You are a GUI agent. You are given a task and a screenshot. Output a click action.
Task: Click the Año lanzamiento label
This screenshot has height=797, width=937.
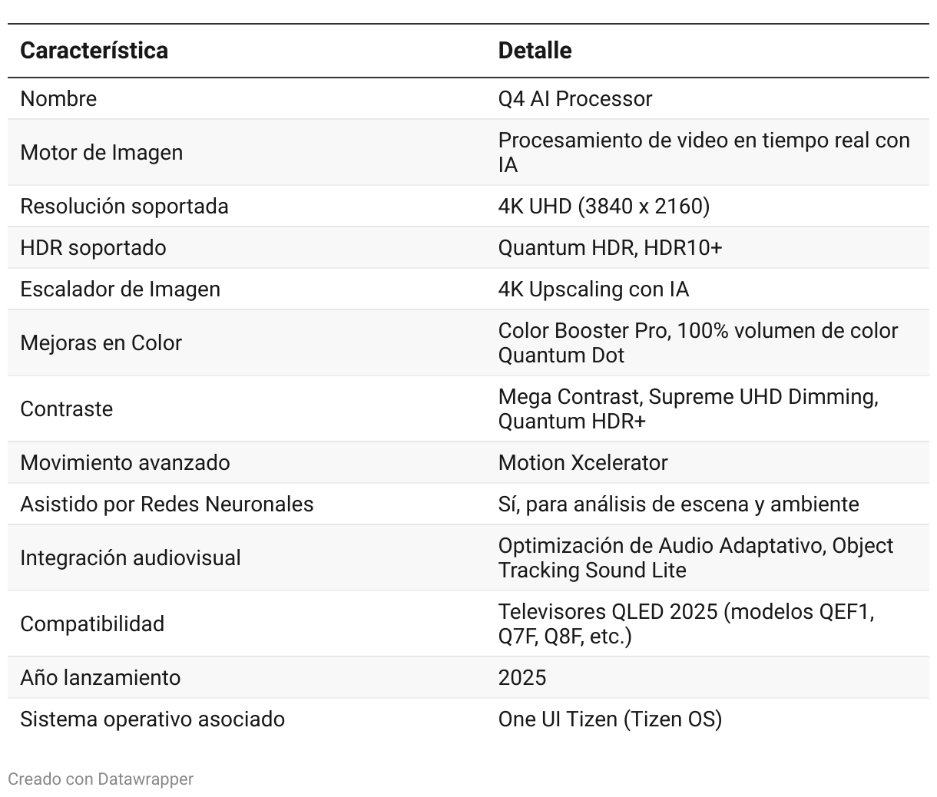click(x=101, y=678)
